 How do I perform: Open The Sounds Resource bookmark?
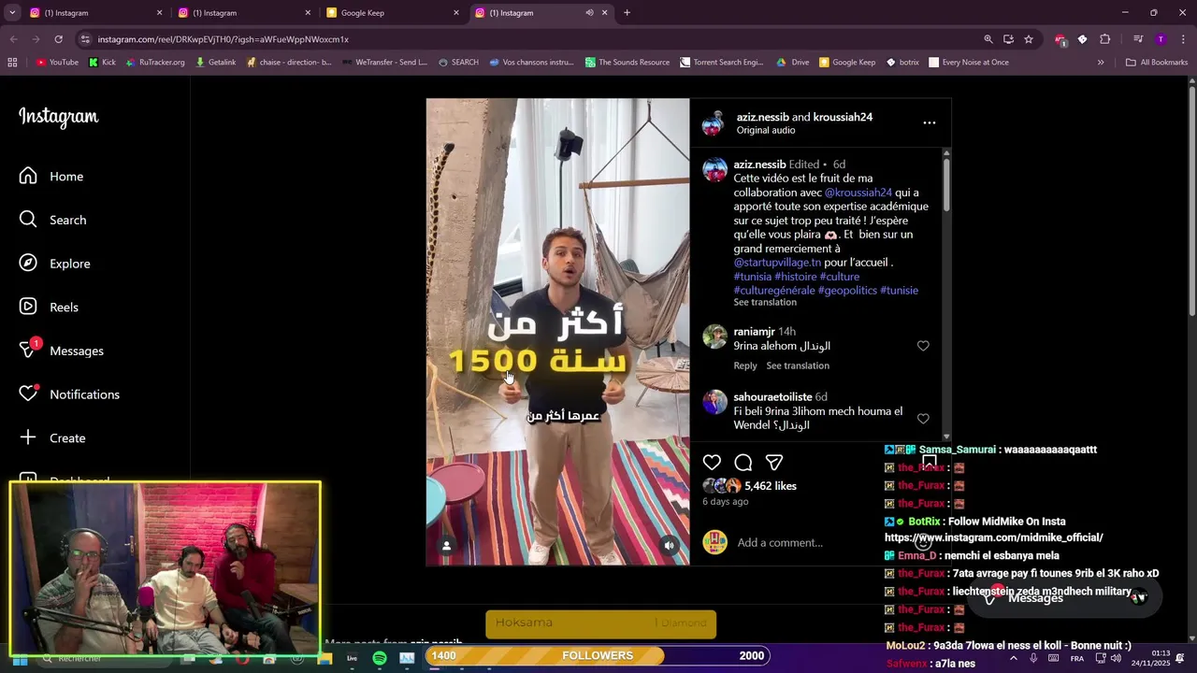[x=627, y=63]
